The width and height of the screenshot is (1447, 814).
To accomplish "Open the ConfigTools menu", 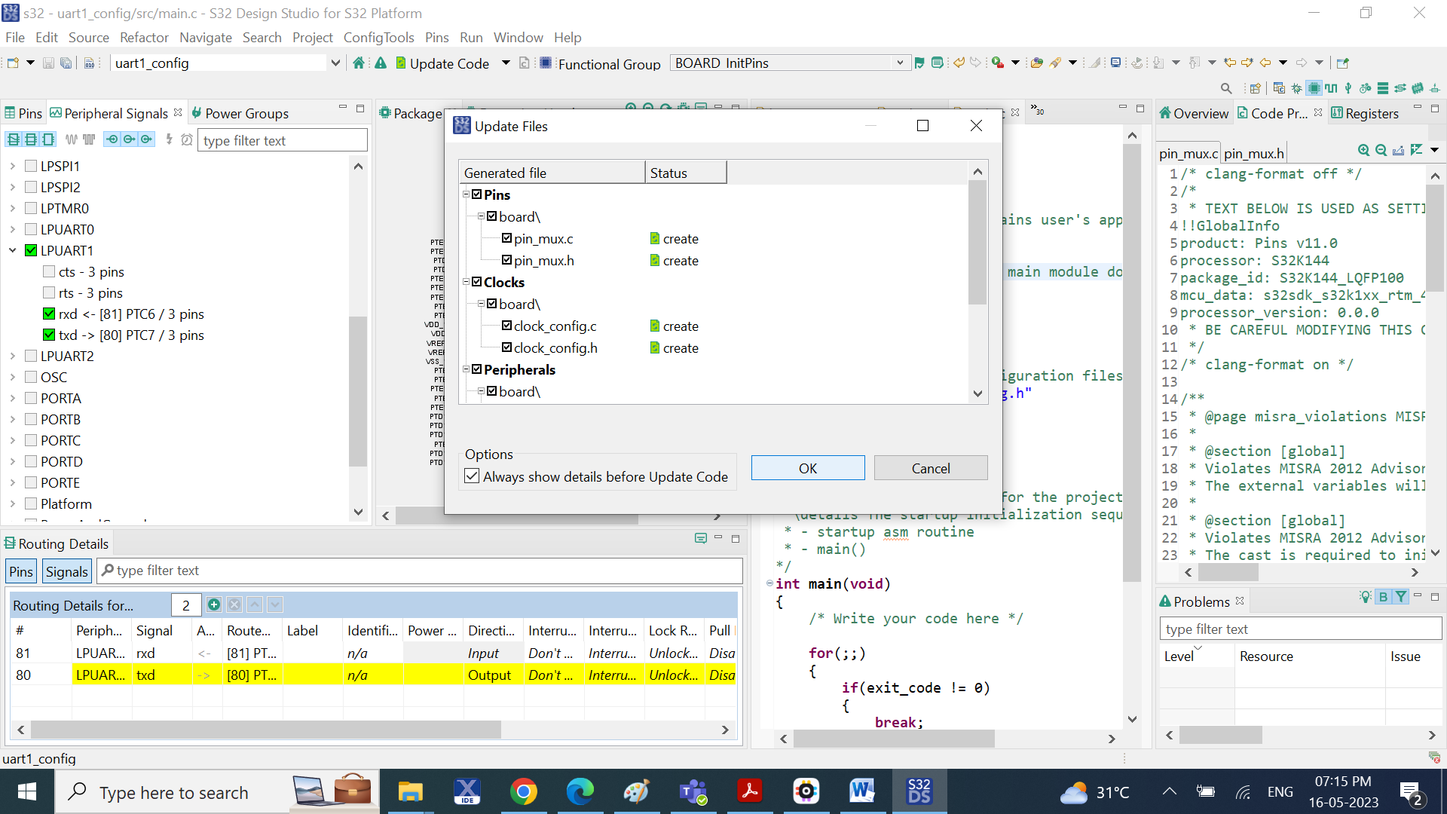I will [x=378, y=37].
